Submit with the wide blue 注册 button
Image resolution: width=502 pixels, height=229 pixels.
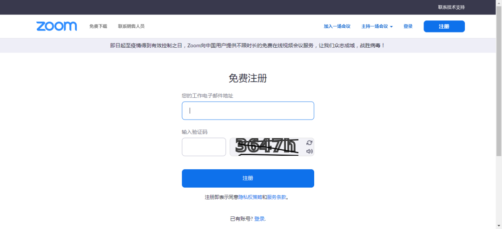[x=248, y=178]
